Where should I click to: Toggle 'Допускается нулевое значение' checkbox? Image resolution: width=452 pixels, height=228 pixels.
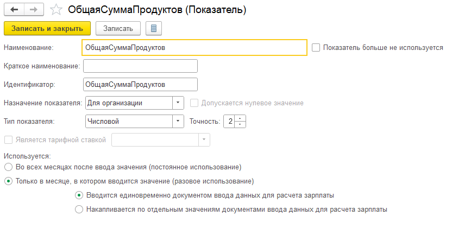click(x=194, y=103)
